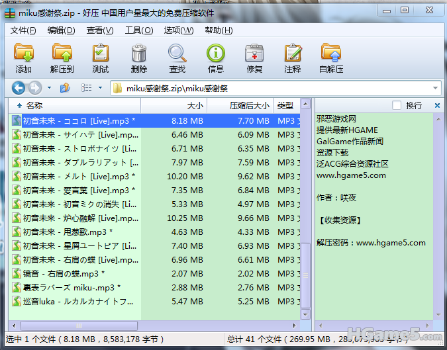Open the 文件(F) menu
447x350 pixels.
[23, 30]
